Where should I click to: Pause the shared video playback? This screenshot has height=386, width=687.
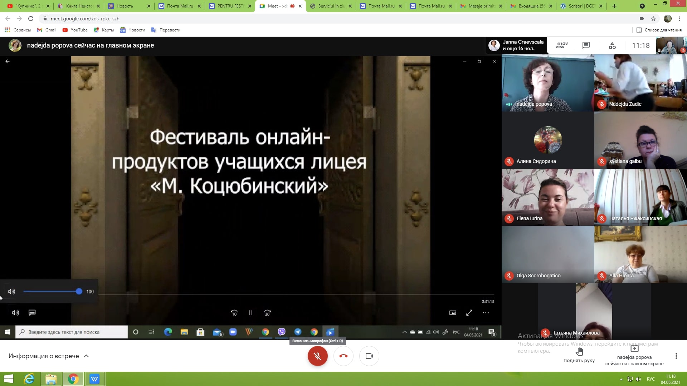(x=250, y=313)
